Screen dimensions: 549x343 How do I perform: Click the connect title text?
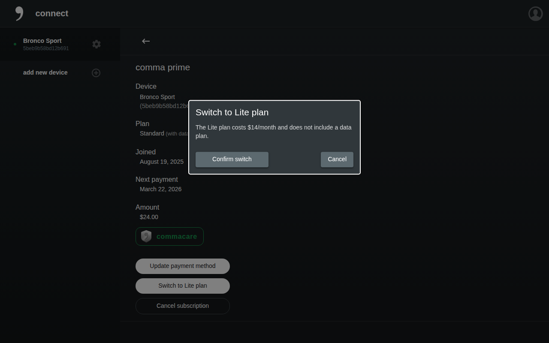pos(52,13)
